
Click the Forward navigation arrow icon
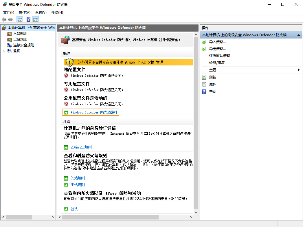(11, 19)
